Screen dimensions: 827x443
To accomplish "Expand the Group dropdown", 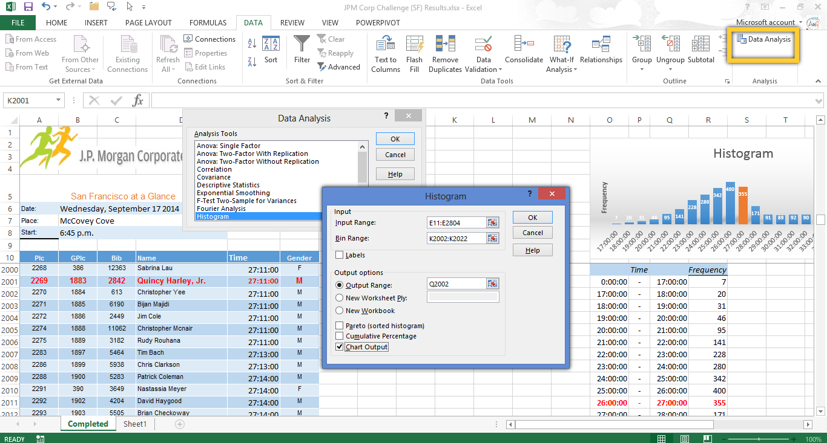I will click(642, 69).
